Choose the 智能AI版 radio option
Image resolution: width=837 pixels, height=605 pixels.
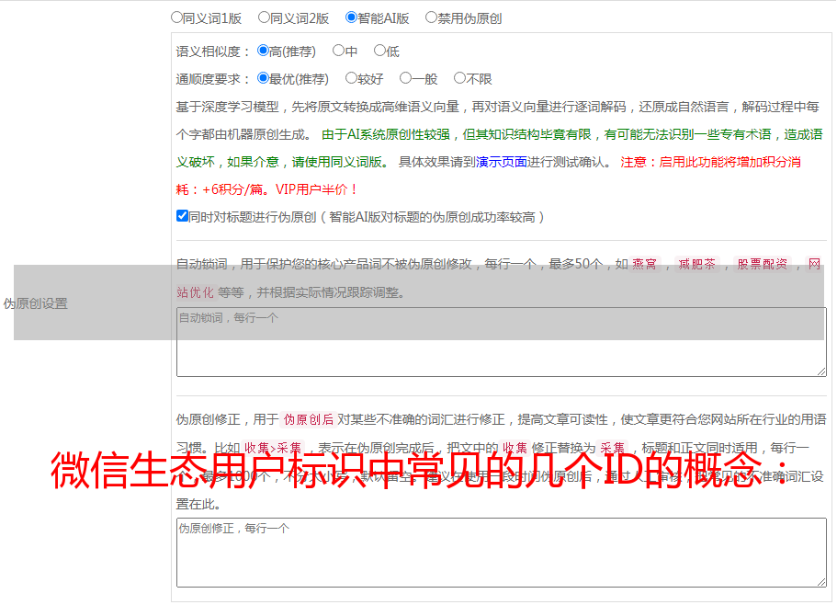pos(351,17)
